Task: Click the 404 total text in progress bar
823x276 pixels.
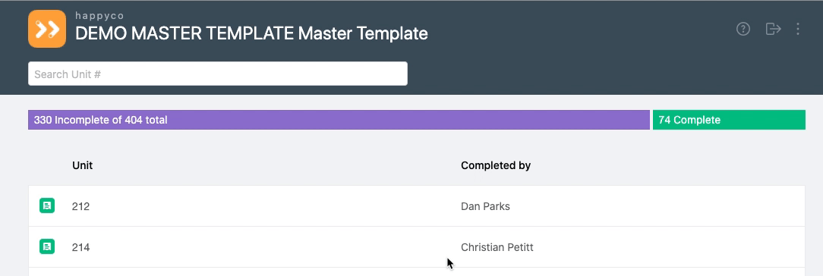Action: [x=146, y=120]
